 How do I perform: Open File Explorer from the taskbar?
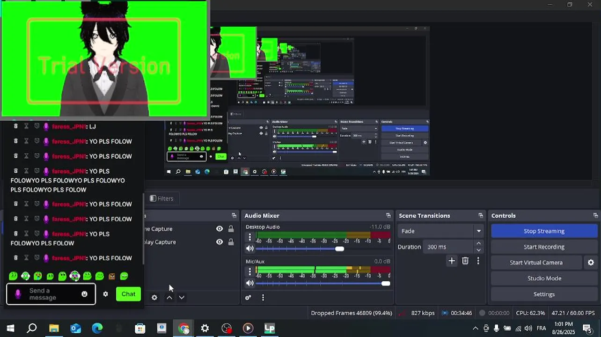click(x=54, y=328)
